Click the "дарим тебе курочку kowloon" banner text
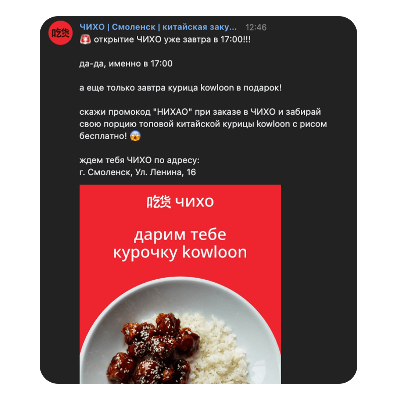This screenshot has height=397, width=397. [x=180, y=244]
